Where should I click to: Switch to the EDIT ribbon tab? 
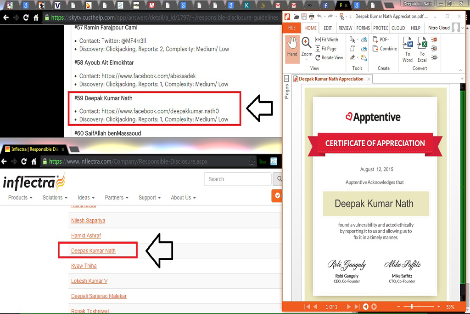point(328,28)
